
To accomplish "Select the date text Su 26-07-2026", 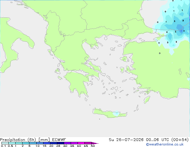I will tap(126, 140).
